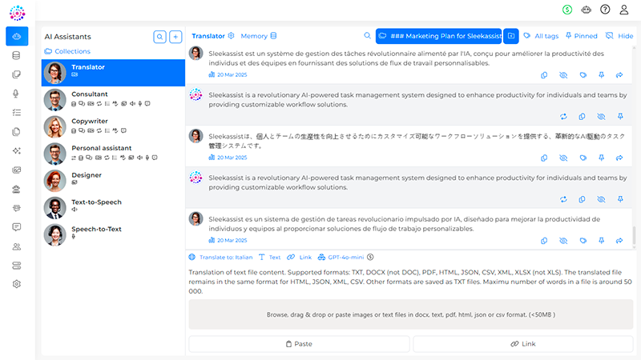Tag the French translation message
641x360 pixels.
click(x=583, y=75)
